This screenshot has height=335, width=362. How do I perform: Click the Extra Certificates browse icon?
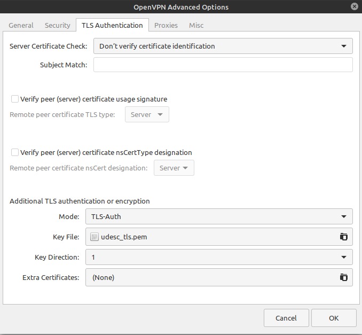[344, 277]
